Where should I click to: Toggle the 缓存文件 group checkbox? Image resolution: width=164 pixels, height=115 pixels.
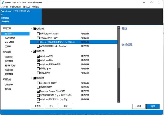[34, 78]
